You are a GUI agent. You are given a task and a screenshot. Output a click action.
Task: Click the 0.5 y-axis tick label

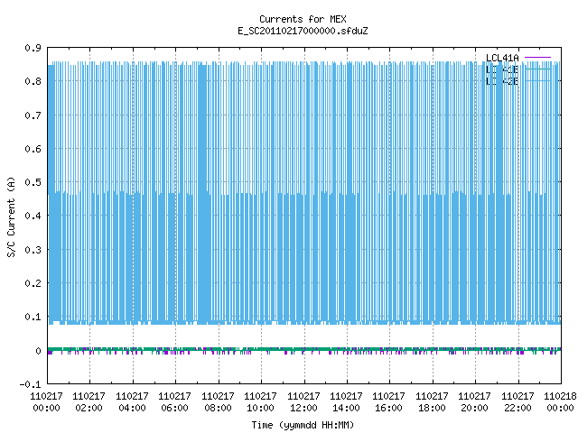[x=33, y=182]
